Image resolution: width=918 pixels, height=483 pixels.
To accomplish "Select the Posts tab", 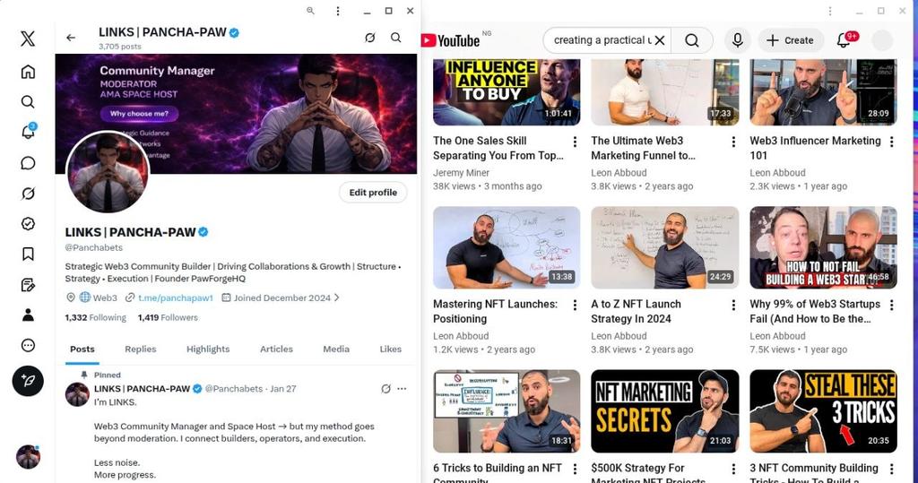I will point(82,349).
